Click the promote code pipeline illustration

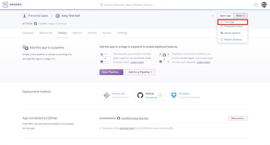pyautogui.click(x=105, y=58)
